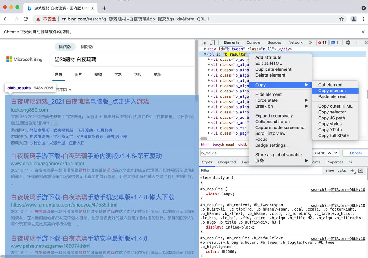Expand the li b_pag node

click(x=209, y=133)
